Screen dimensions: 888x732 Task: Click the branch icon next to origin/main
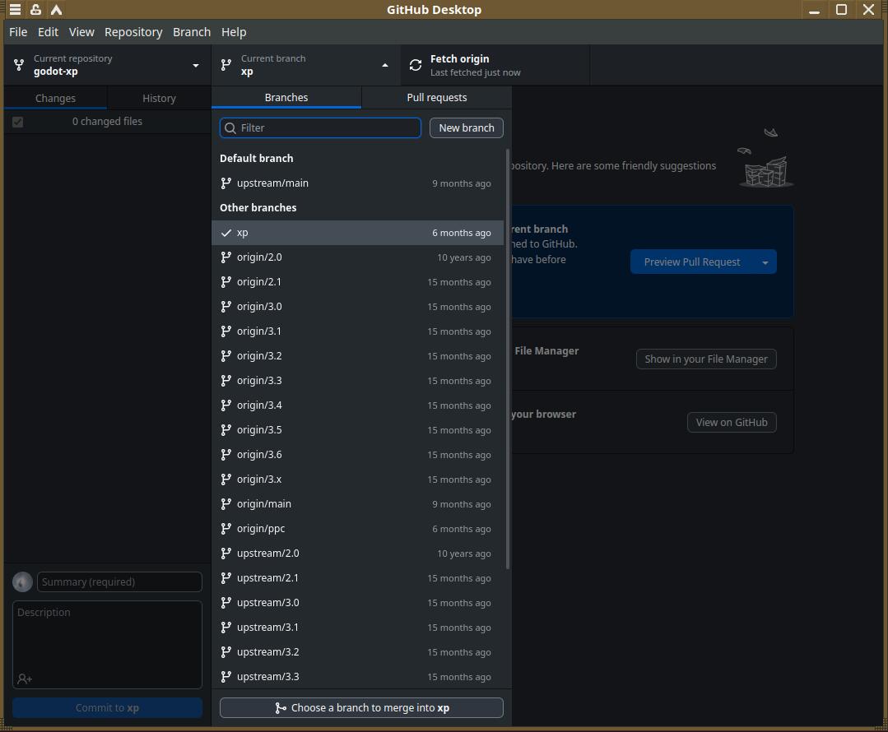click(226, 504)
